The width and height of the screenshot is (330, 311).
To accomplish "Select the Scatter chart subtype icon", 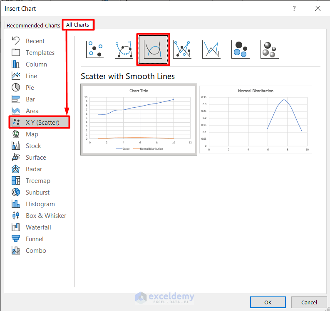I will click(x=95, y=49).
